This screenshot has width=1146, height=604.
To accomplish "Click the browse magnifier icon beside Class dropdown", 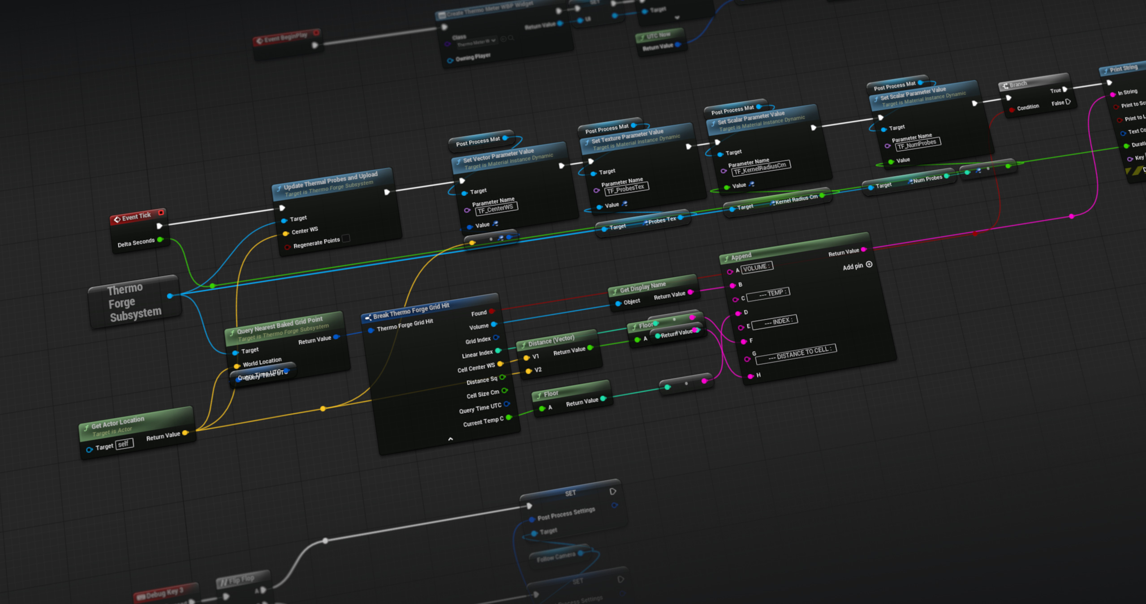I will coord(511,39).
